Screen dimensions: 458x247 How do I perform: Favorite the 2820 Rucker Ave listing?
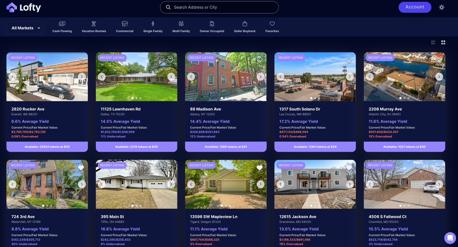pos(81,60)
